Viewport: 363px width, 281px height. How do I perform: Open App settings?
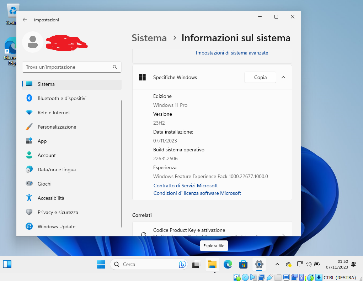click(x=71, y=141)
